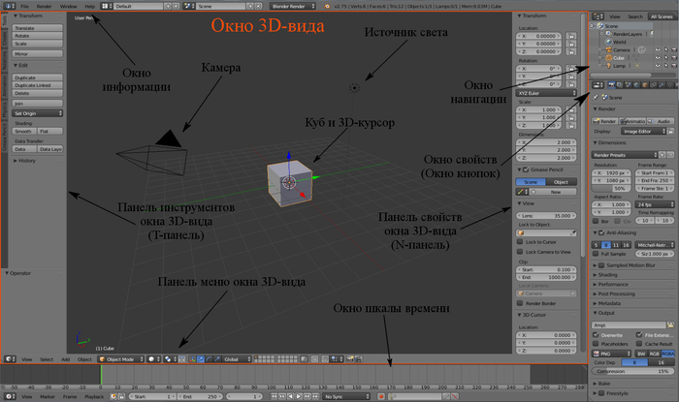The height and width of the screenshot is (402, 679).
Task: Open the File menu
Action: pos(24,6)
